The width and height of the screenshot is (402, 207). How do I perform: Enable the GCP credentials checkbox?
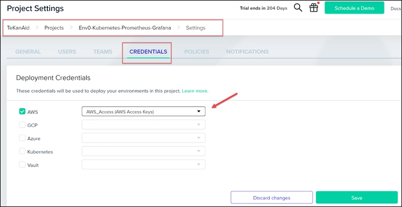[x=22, y=125]
